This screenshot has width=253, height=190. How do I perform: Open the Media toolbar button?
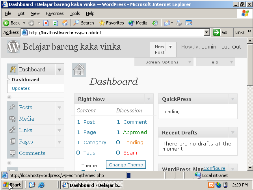point(138,23)
